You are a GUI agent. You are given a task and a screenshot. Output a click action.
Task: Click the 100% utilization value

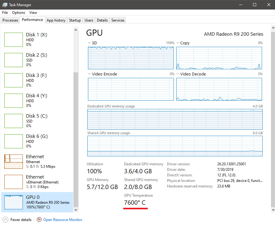(x=94, y=171)
